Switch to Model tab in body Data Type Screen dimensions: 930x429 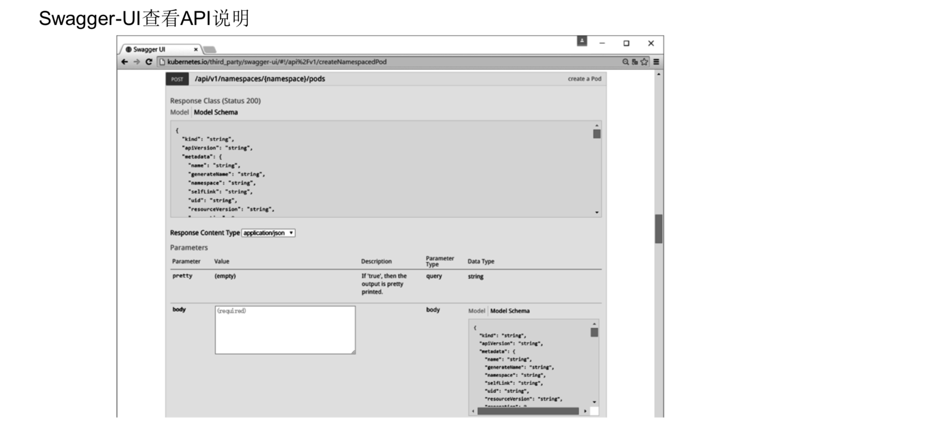click(476, 311)
